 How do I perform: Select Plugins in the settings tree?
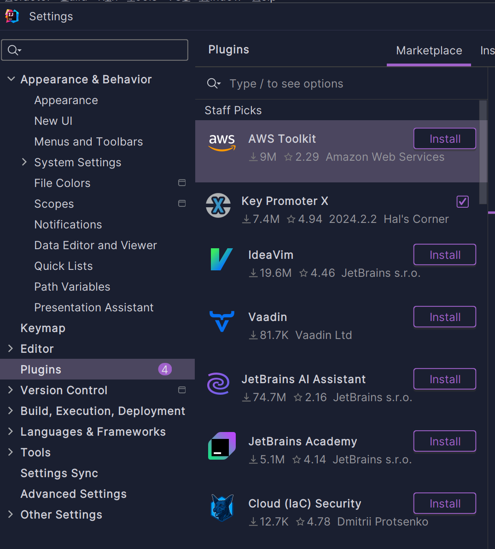coord(97,369)
